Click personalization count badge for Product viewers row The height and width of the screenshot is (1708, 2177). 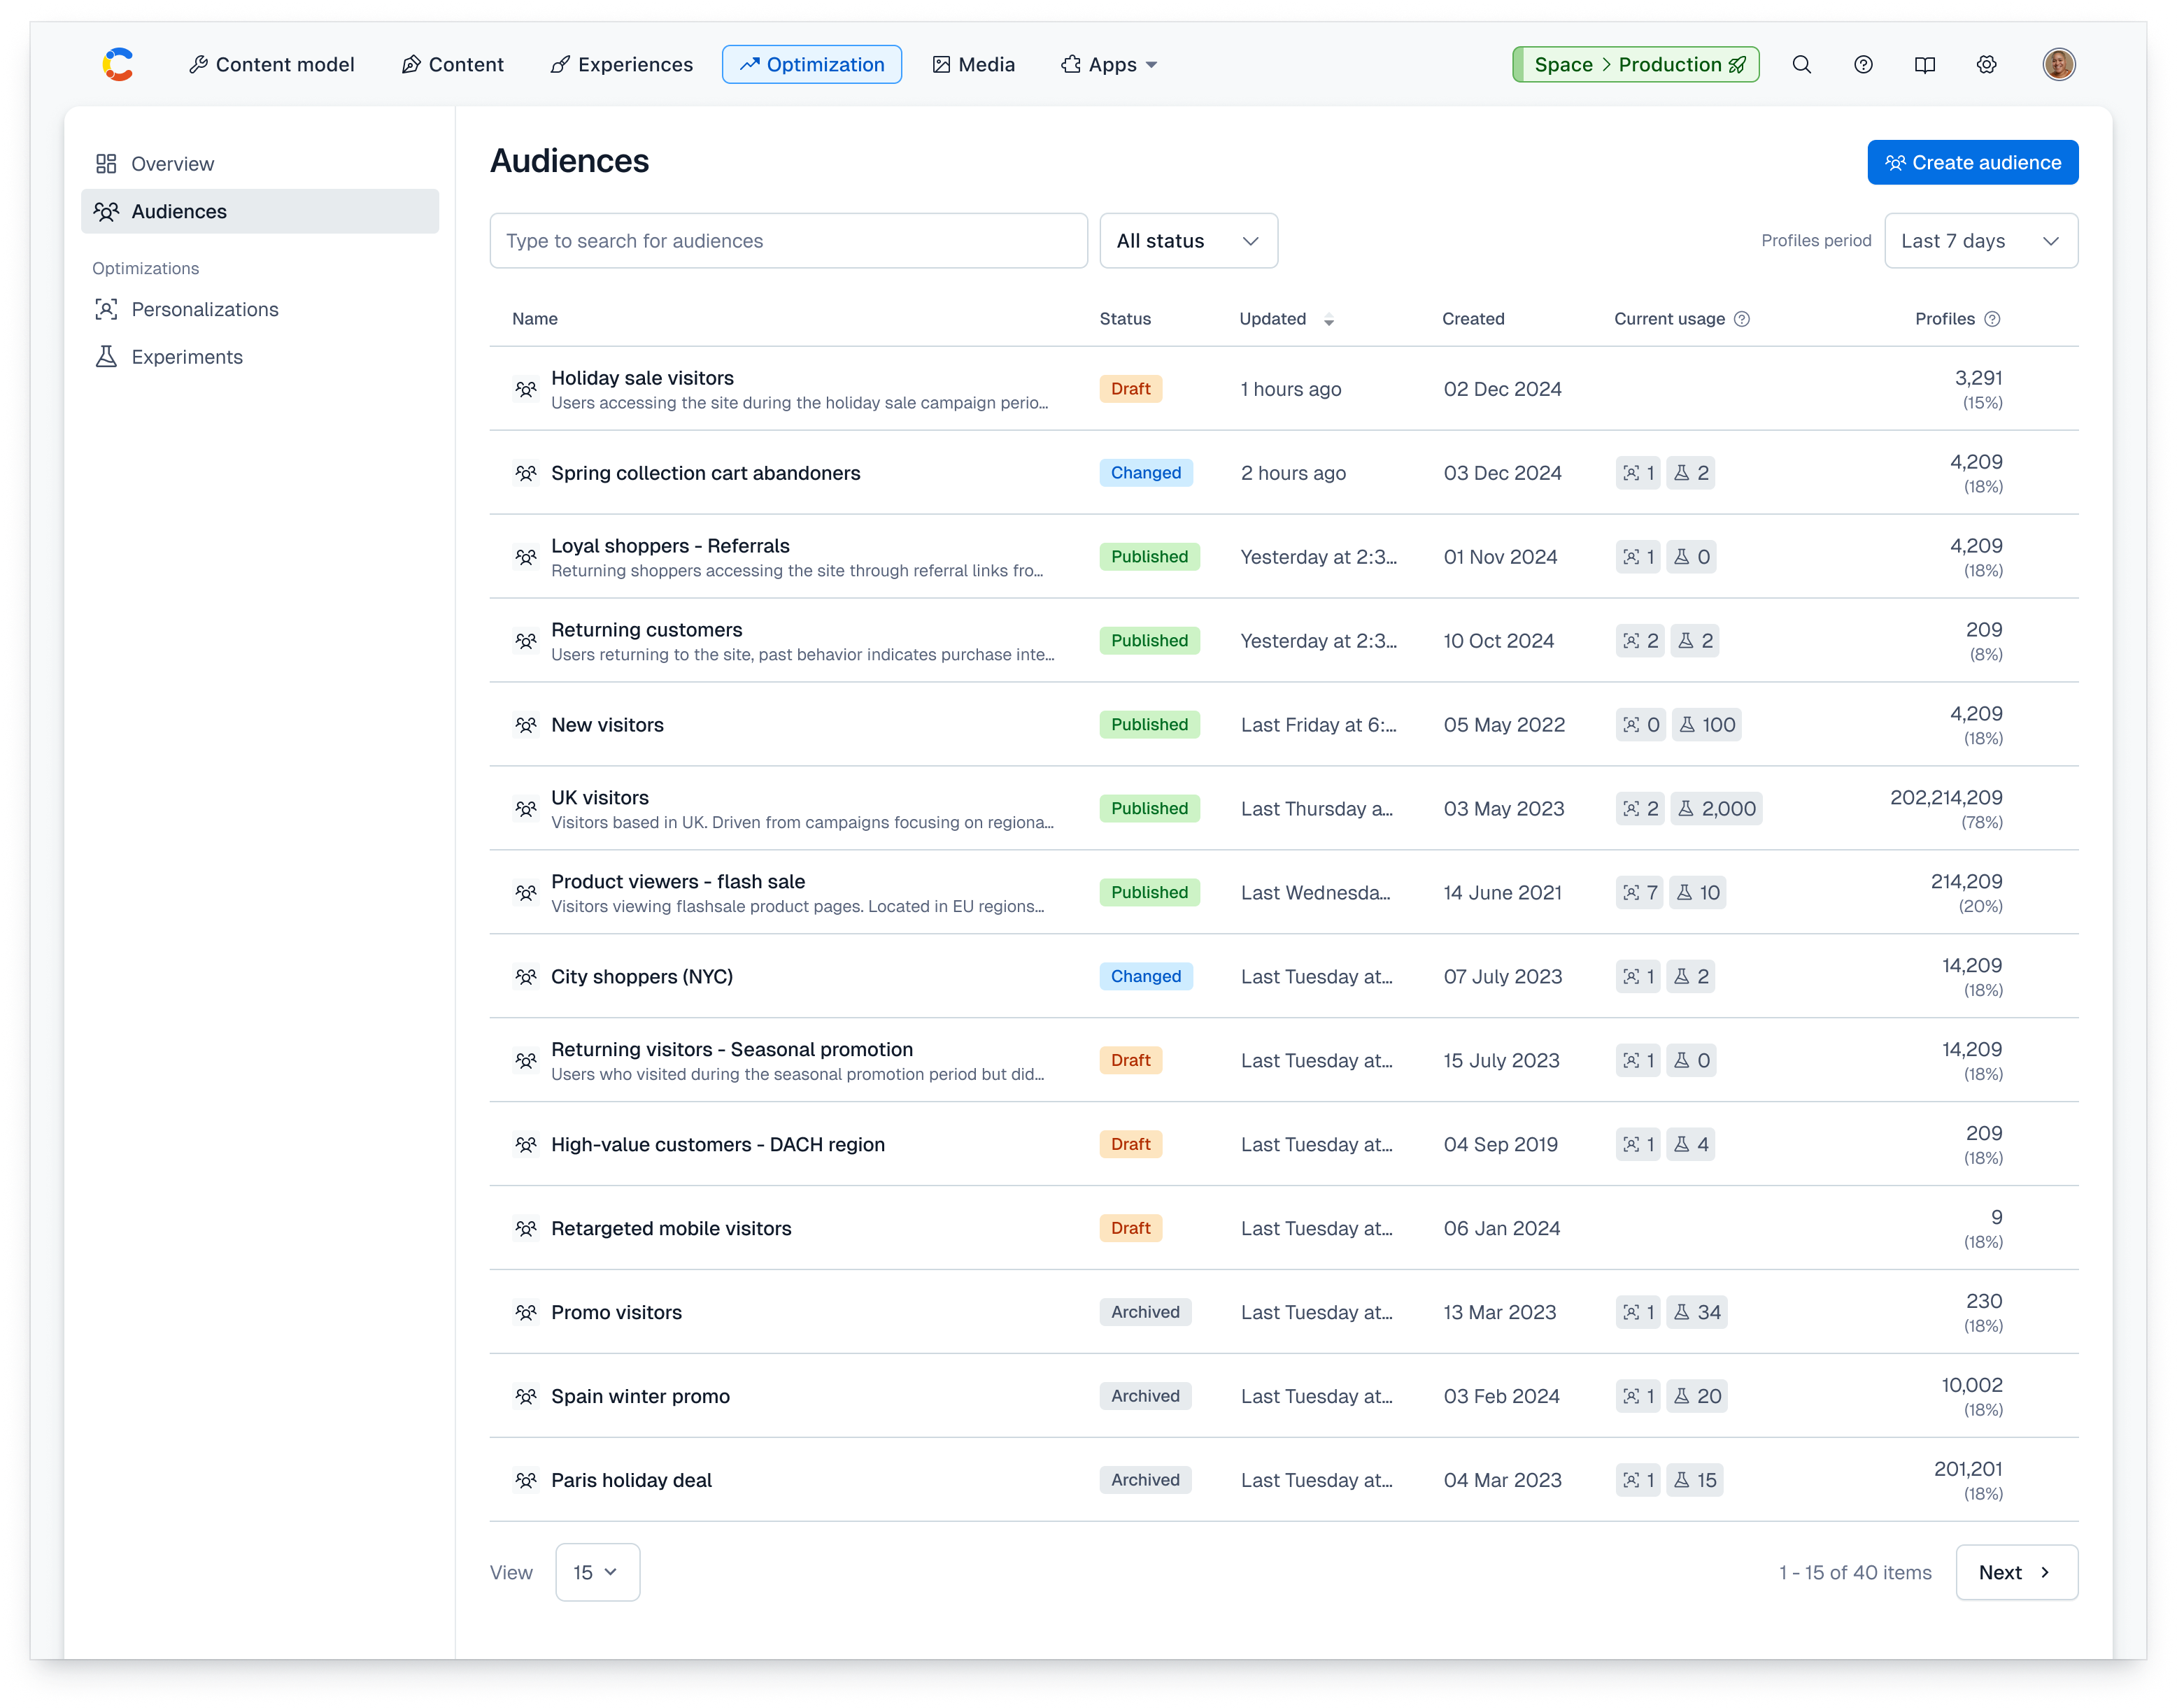click(1639, 892)
